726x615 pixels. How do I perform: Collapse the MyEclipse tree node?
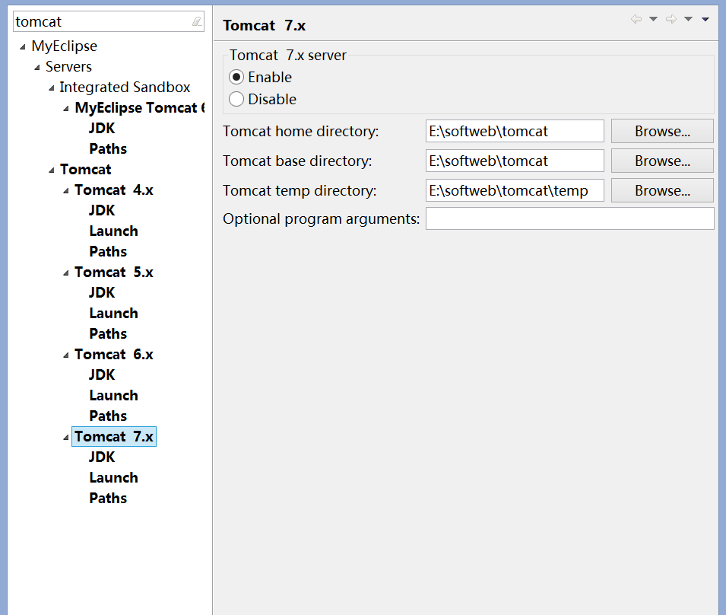(23, 46)
